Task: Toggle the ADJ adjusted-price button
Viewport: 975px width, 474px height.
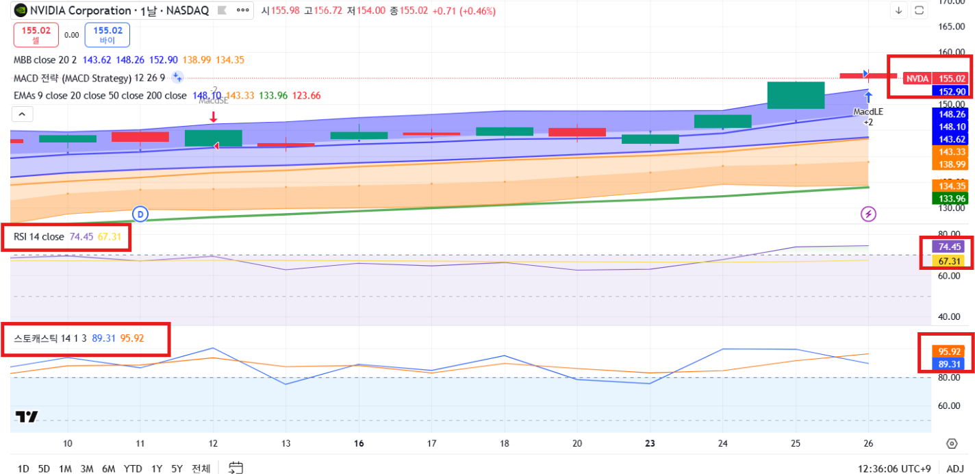Action: click(954, 469)
